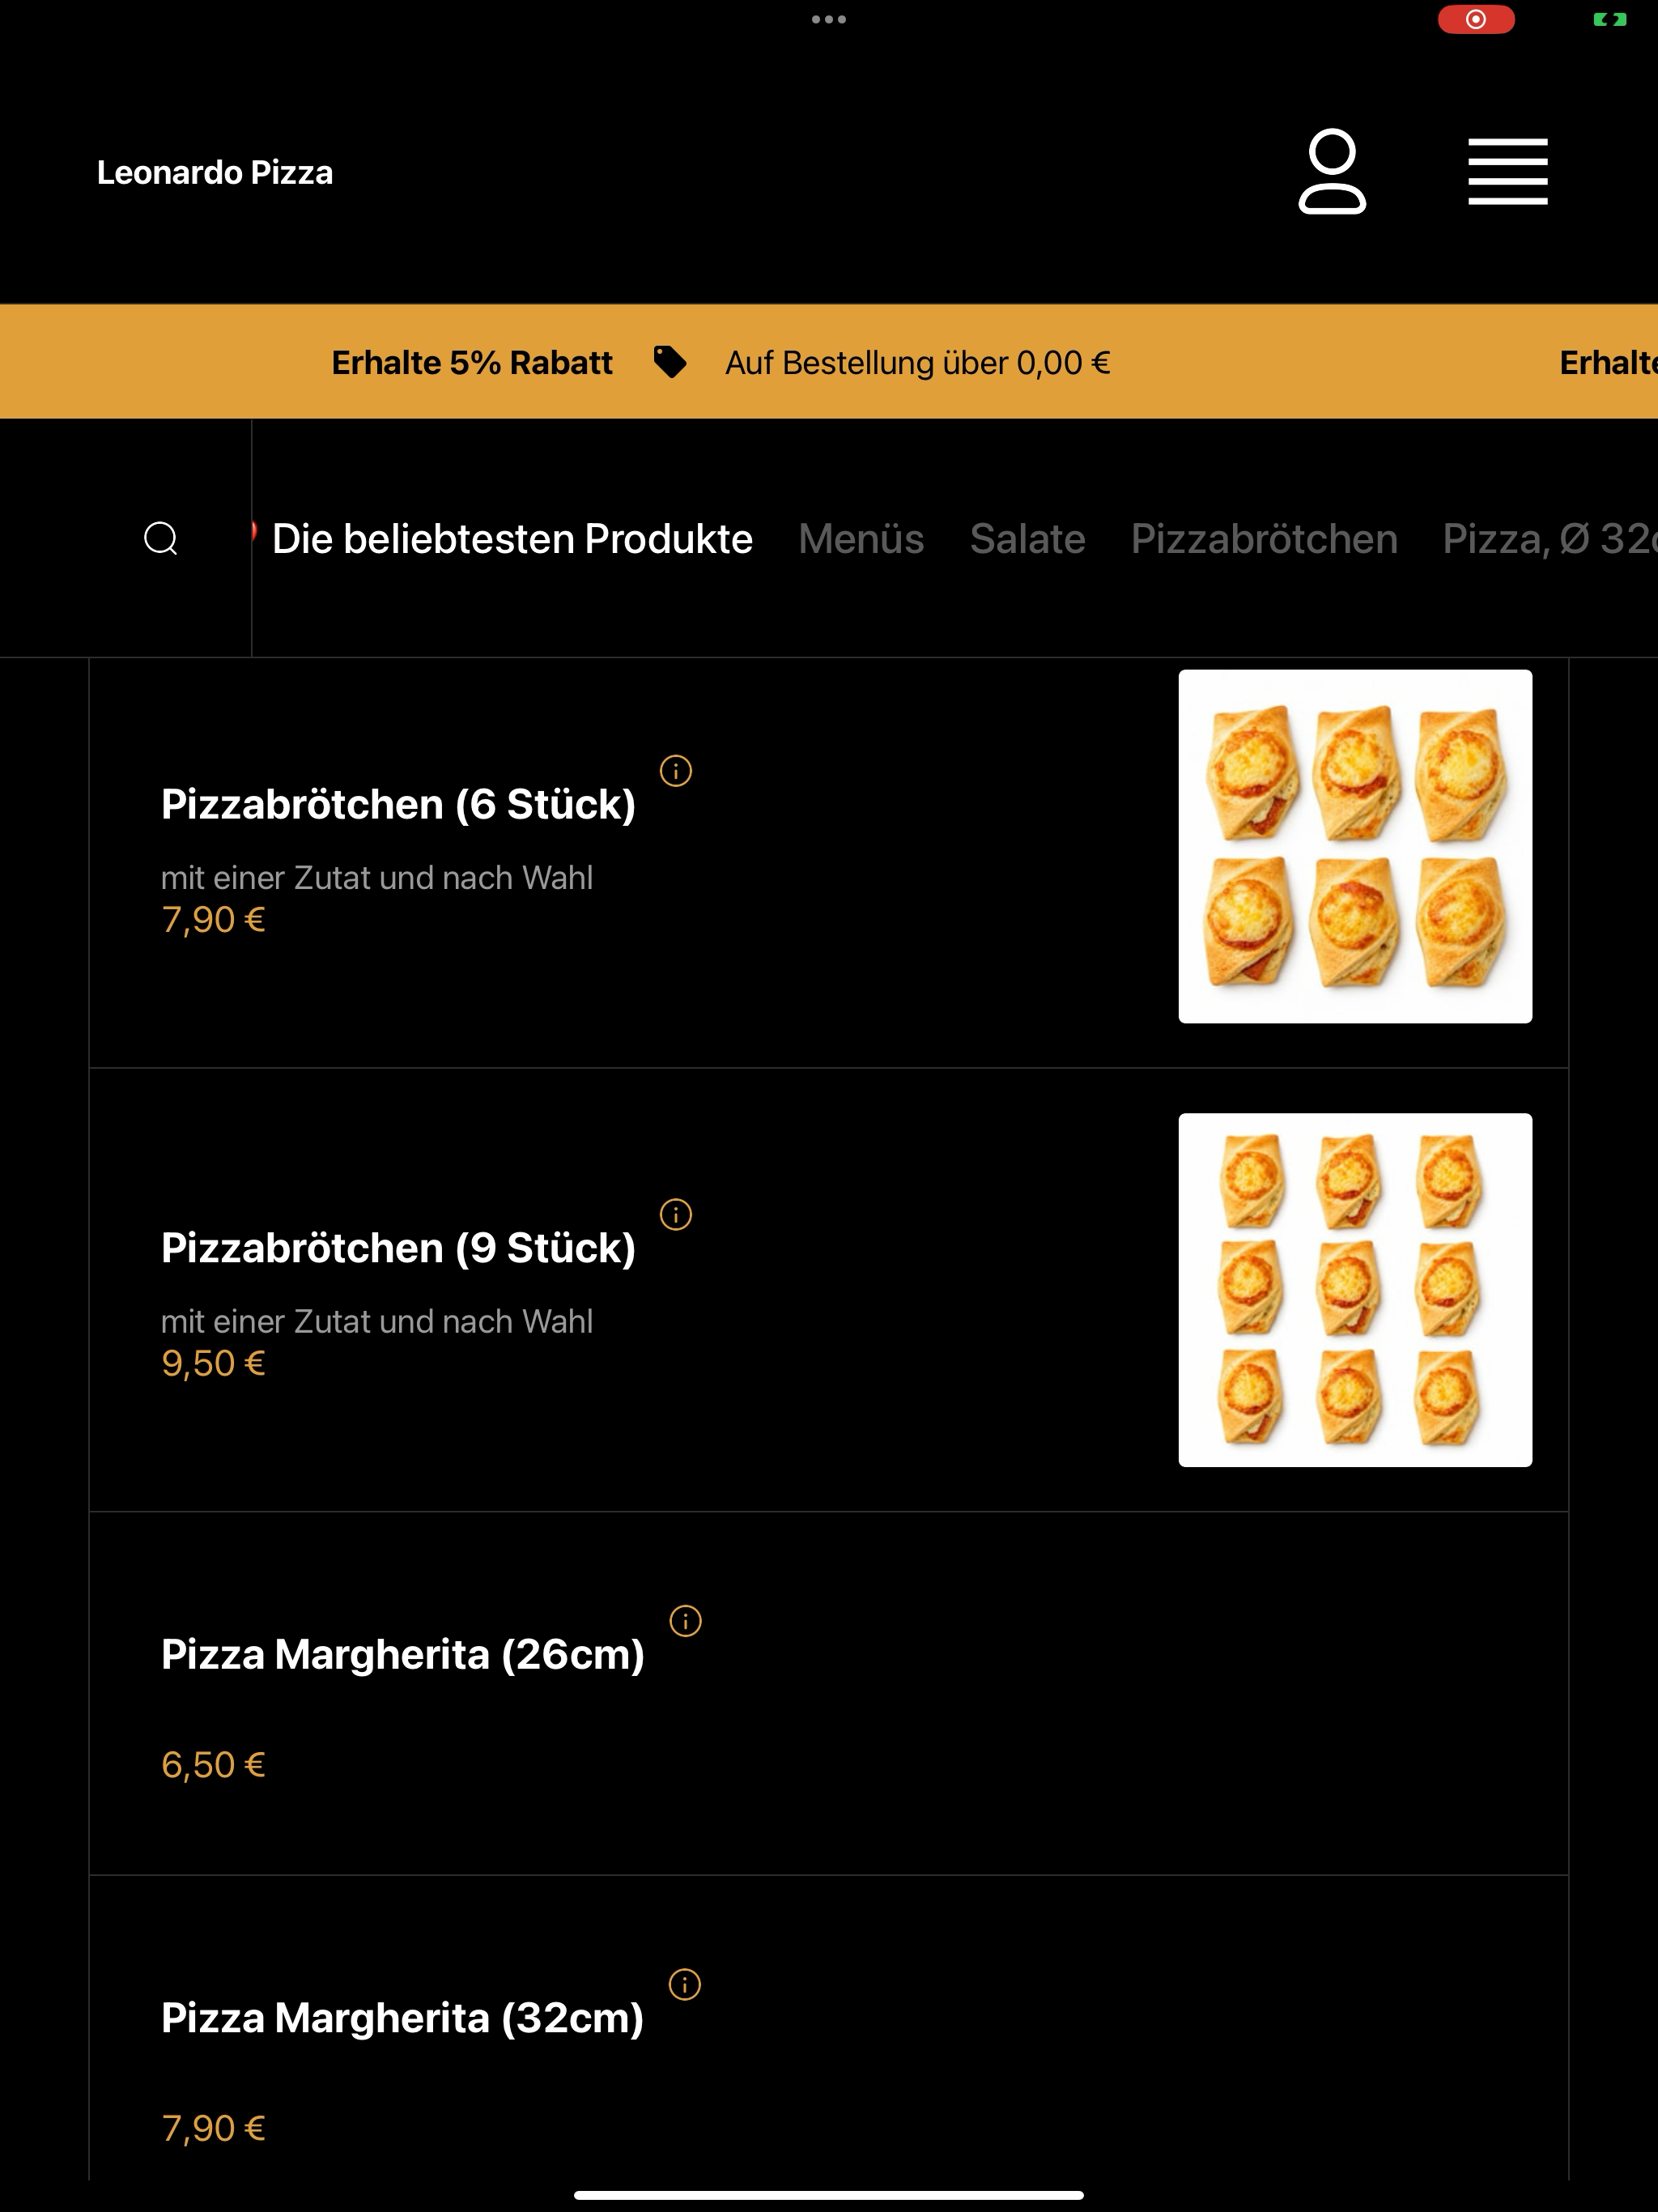Tap 7,90 € price of Pizzabrötchen (6 Stück)
Image resolution: width=1658 pixels, height=2212 pixels.
pyautogui.click(x=213, y=920)
